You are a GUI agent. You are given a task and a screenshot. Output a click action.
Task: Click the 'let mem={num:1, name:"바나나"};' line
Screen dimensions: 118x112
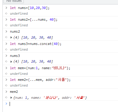pos(40,68)
